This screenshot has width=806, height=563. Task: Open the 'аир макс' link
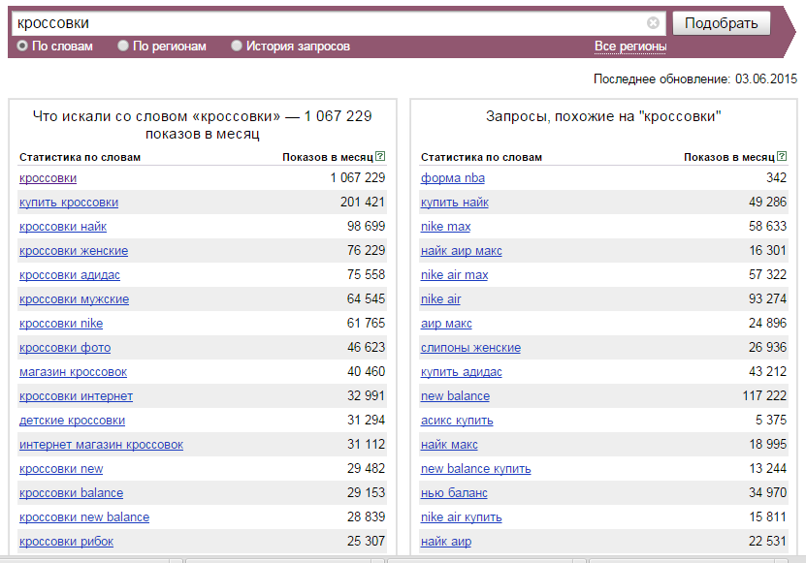pyautogui.click(x=446, y=323)
